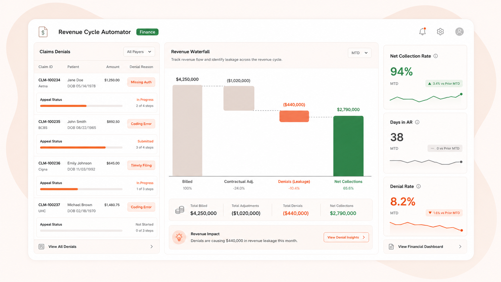Click the list icon beside View All Denials
The height and width of the screenshot is (282, 501).
pyautogui.click(x=41, y=247)
